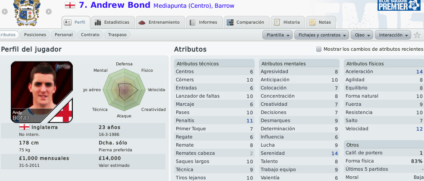Switch to the Comparación tab
The height and width of the screenshot is (181, 424).
[x=246, y=22]
